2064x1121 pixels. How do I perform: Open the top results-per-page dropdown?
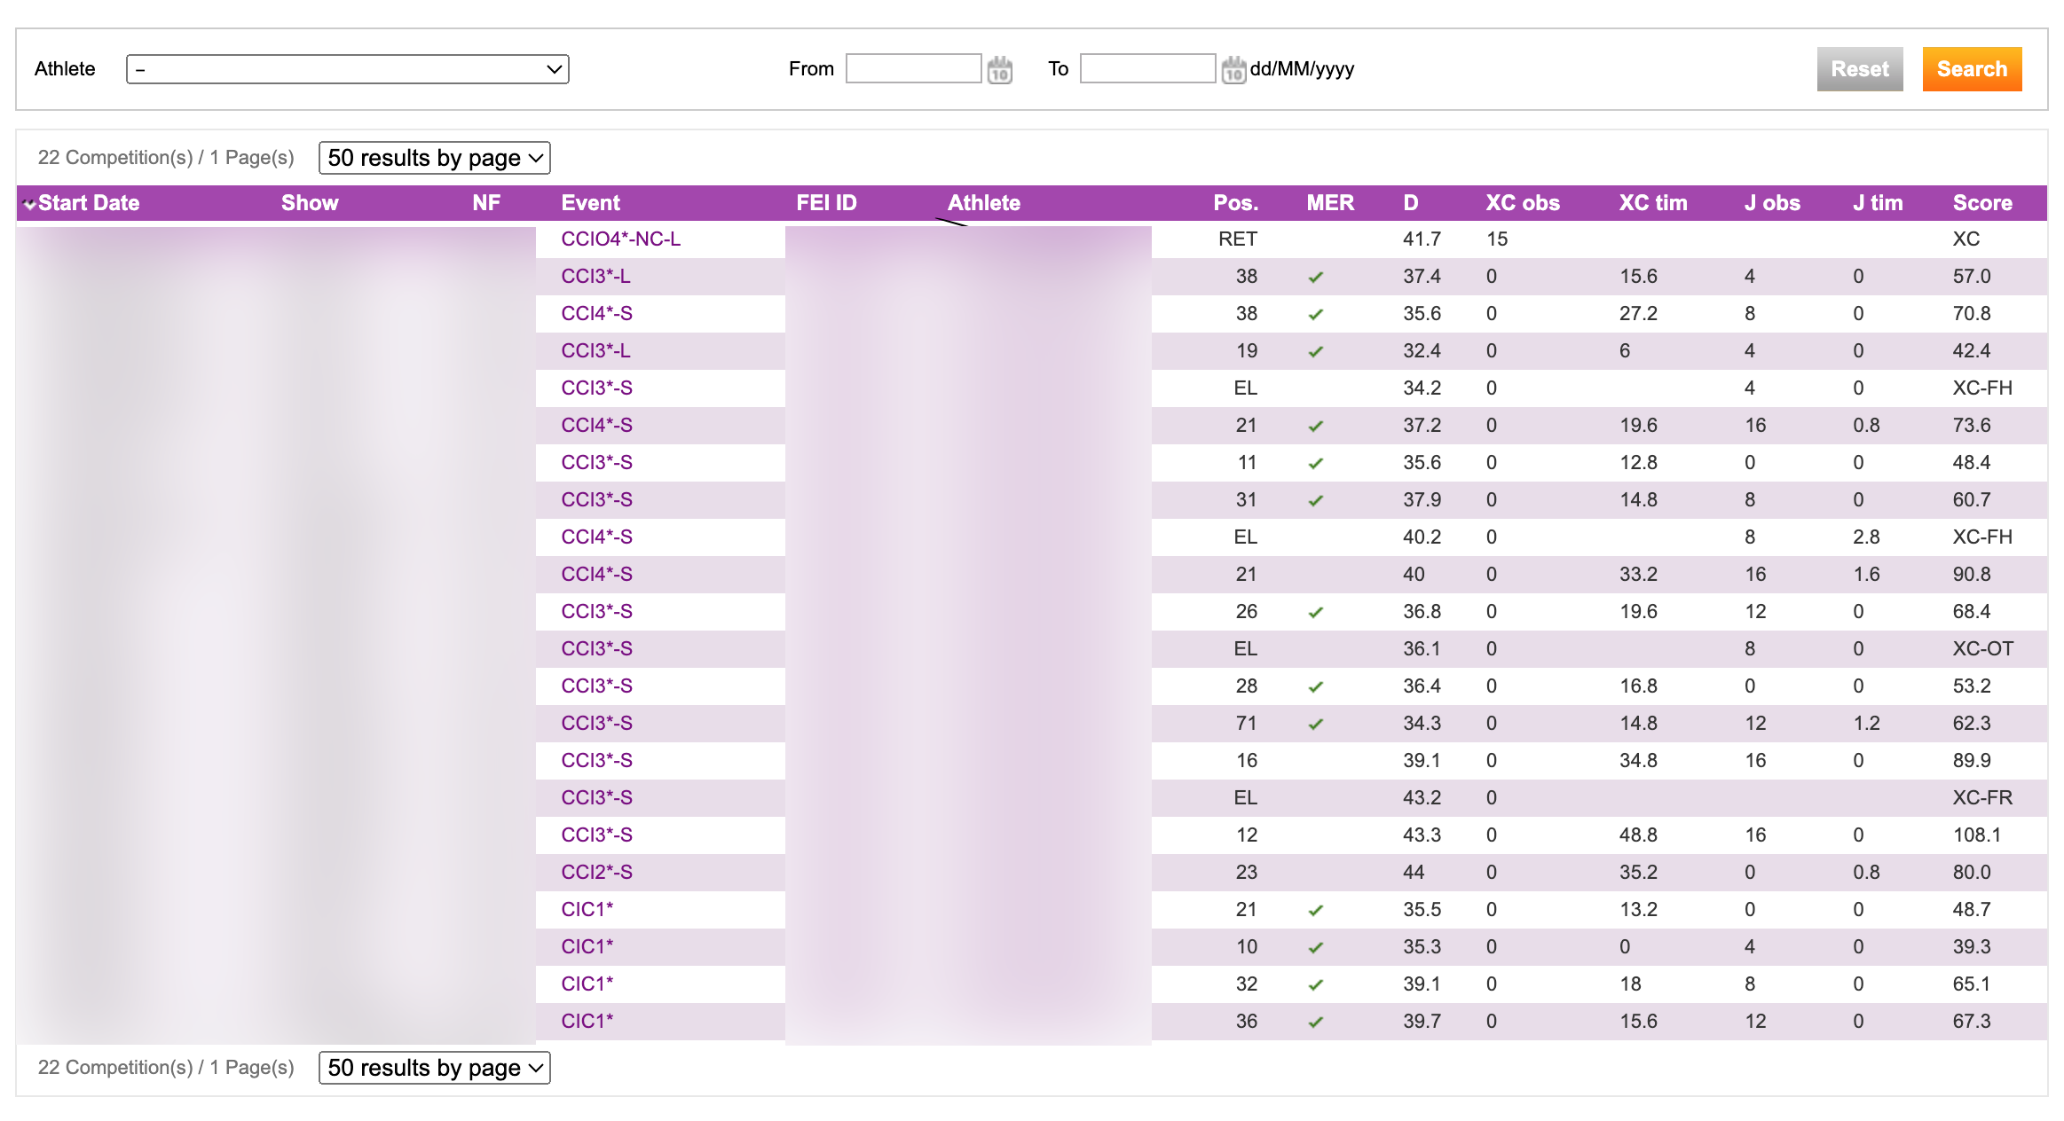pyautogui.click(x=434, y=158)
